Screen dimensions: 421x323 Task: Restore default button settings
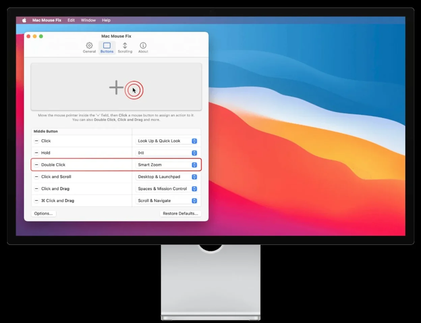point(180,213)
